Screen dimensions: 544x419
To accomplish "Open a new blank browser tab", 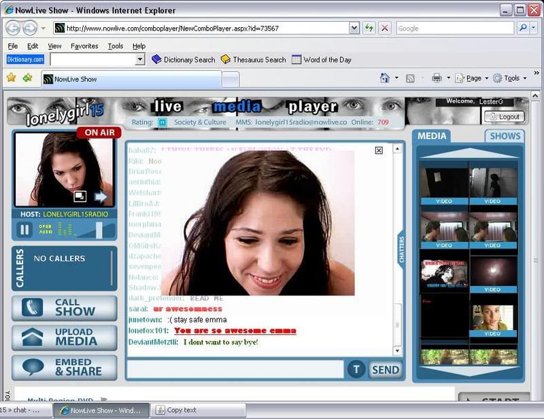I will (x=231, y=79).
